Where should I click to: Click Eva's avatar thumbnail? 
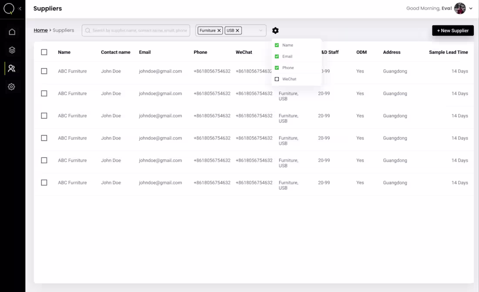click(x=460, y=8)
